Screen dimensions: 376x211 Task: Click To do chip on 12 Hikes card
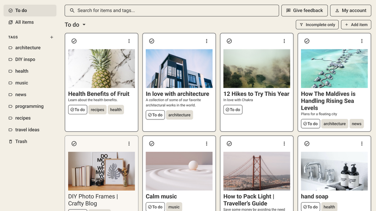[x=233, y=110]
